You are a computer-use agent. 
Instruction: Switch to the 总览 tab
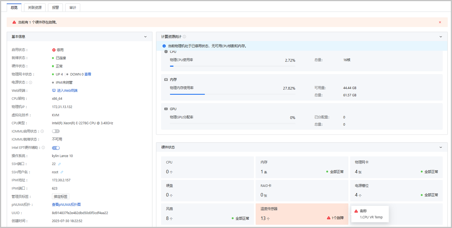coord(14,8)
